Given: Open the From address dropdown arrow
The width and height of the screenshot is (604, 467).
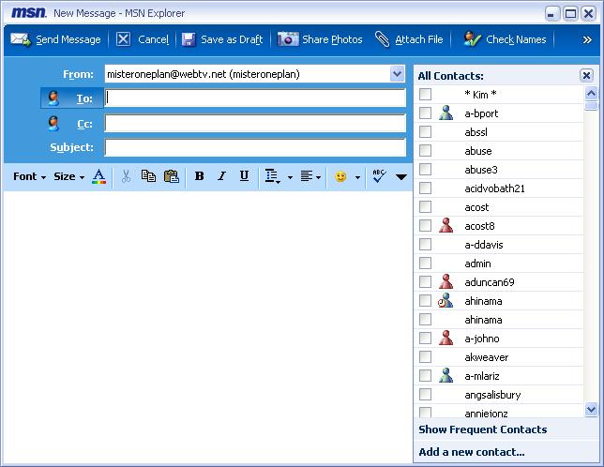Looking at the screenshot, I should tap(397, 74).
